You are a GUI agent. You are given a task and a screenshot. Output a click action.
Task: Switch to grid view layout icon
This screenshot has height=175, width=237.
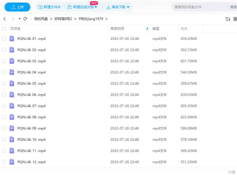click(x=235, y=19)
